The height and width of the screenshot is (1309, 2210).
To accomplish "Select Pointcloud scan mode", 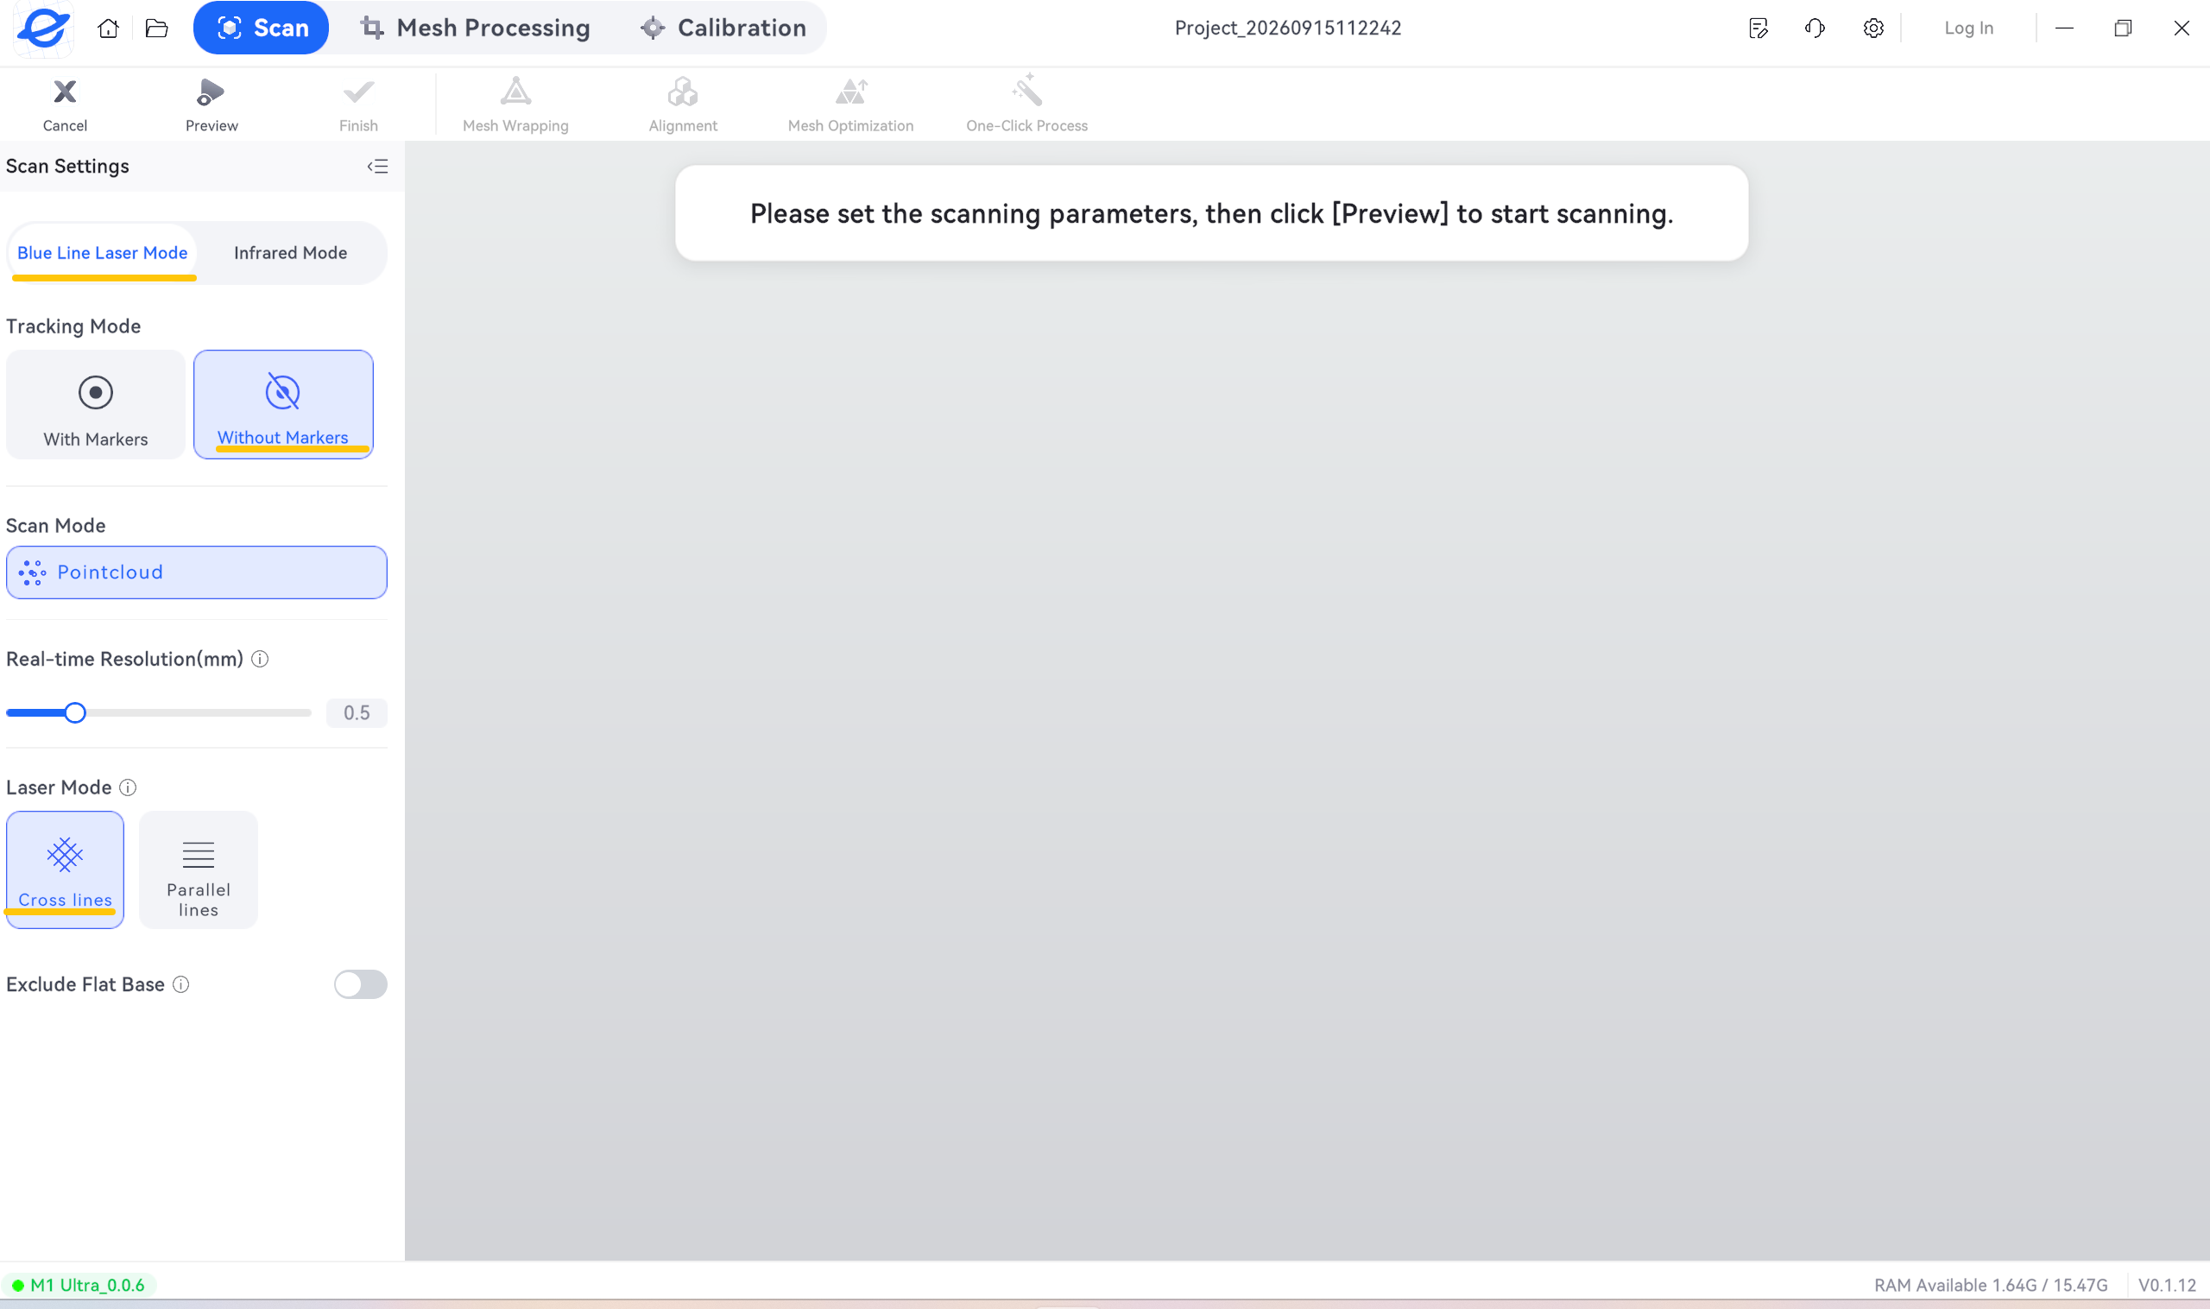I will pos(197,572).
